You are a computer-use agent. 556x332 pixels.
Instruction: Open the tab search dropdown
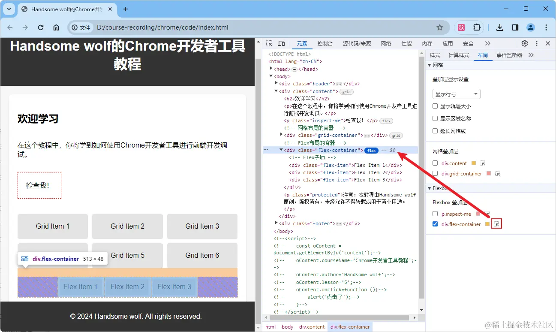click(x=9, y=9)
